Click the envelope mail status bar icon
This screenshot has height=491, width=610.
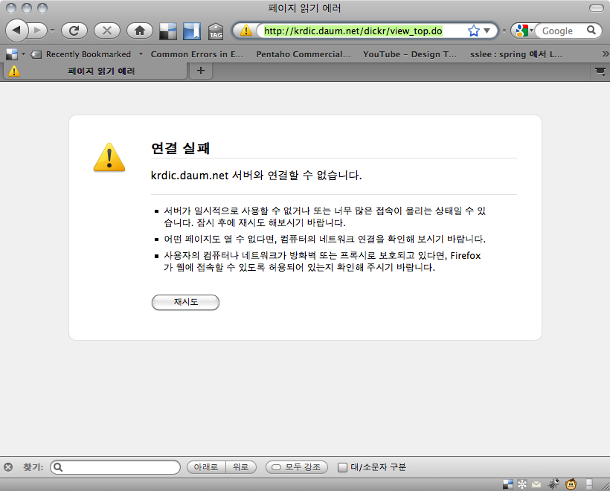coord(536,484)
